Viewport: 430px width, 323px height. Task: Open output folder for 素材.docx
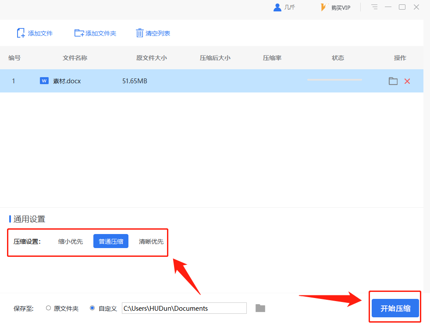[x=393, y=81]
